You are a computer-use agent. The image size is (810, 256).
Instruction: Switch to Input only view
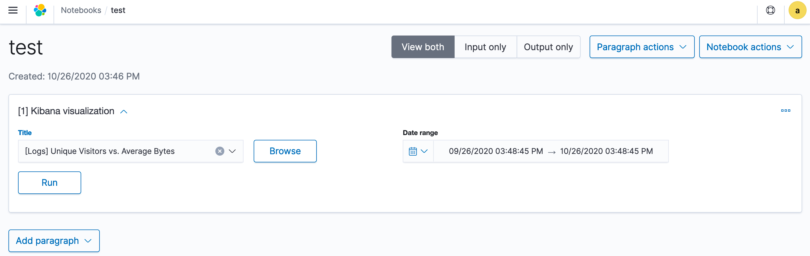tap(485, 47)
